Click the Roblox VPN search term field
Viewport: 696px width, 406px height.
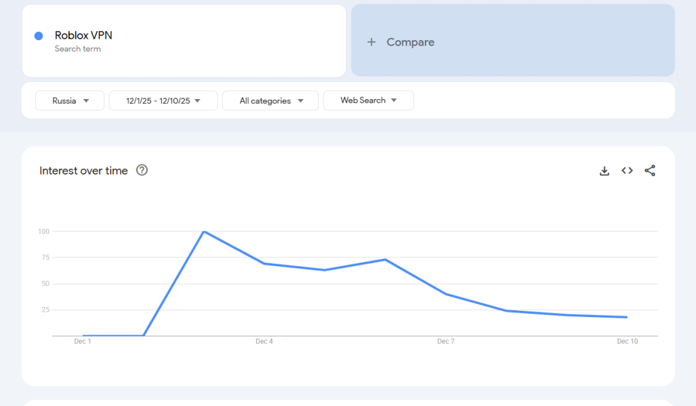click(x=184, y=41)
